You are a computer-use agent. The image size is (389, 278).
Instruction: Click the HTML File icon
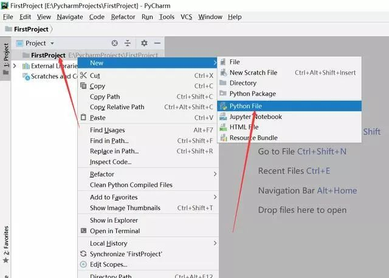[223, 127]
